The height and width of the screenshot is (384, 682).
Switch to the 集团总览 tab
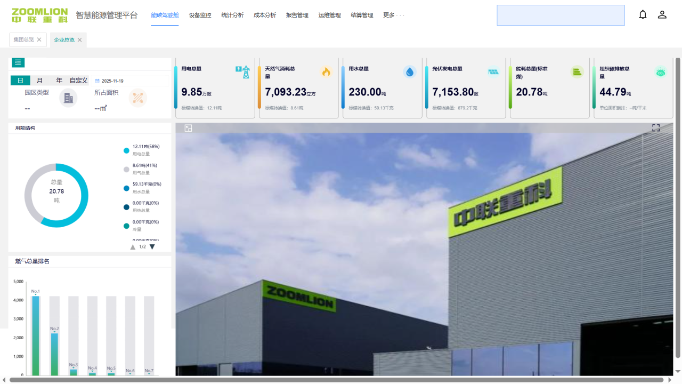pos(23,39)
